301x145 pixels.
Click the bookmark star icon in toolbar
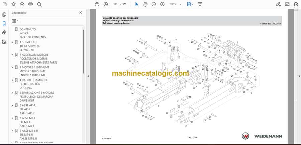[13, 4]
